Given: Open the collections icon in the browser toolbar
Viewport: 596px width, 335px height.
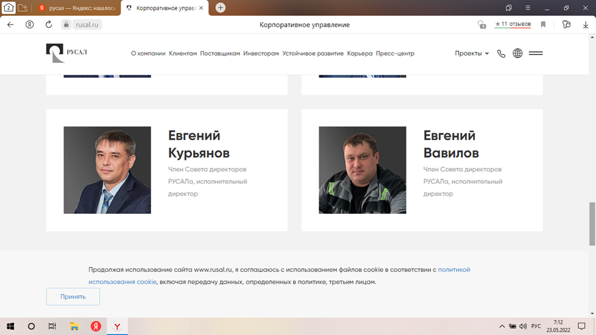Looking at the screenshot, I should click(x=566, y=24).
